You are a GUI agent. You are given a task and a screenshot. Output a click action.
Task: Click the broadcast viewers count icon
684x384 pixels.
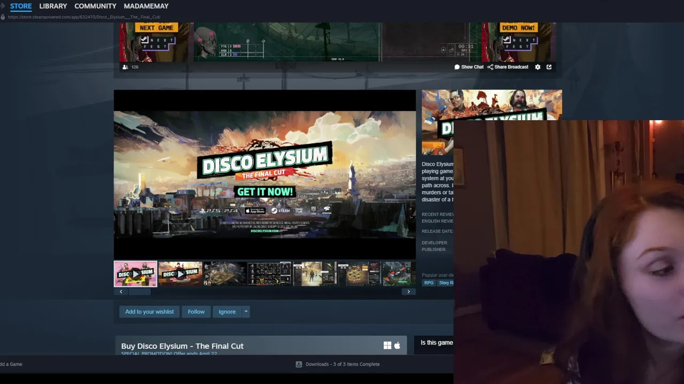click(x=125, y=67)
